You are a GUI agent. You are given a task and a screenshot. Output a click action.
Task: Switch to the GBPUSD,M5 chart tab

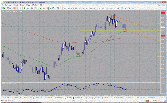tap(28, 98)
